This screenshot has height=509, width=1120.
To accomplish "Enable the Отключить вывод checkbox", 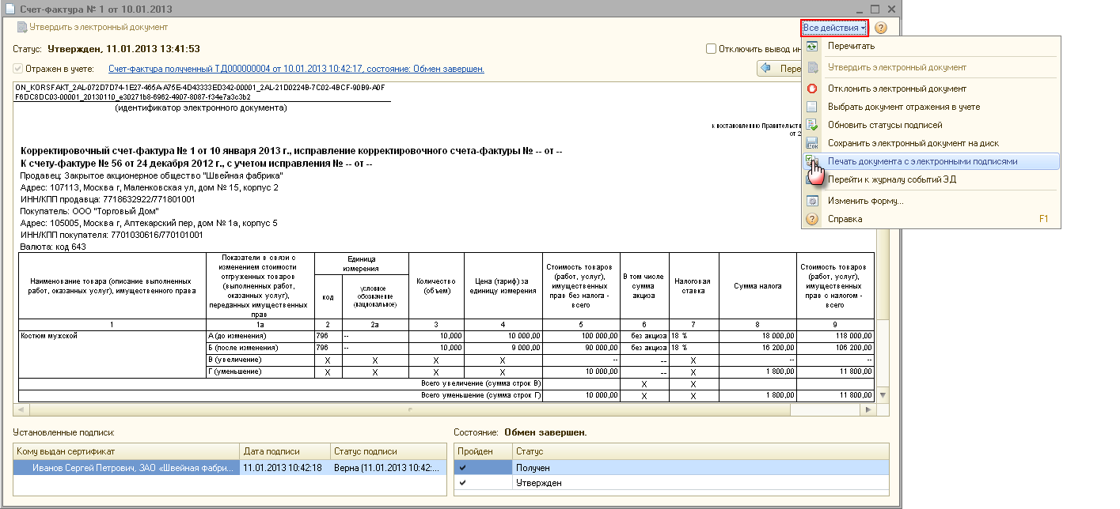I will coord(711,49).
